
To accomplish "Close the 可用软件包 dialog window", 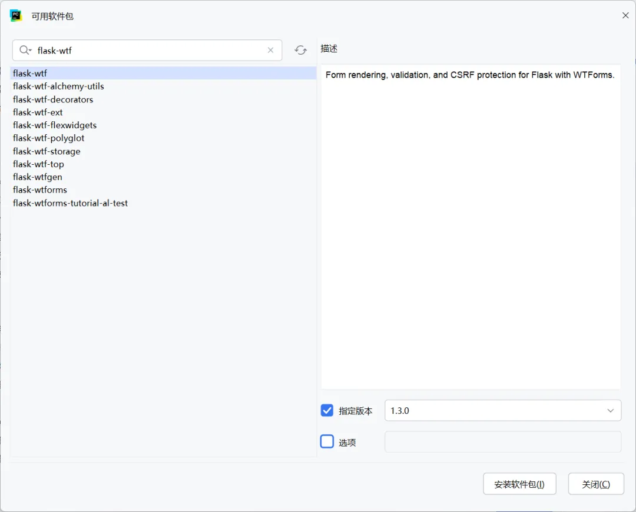I will (x=625, y=15).
